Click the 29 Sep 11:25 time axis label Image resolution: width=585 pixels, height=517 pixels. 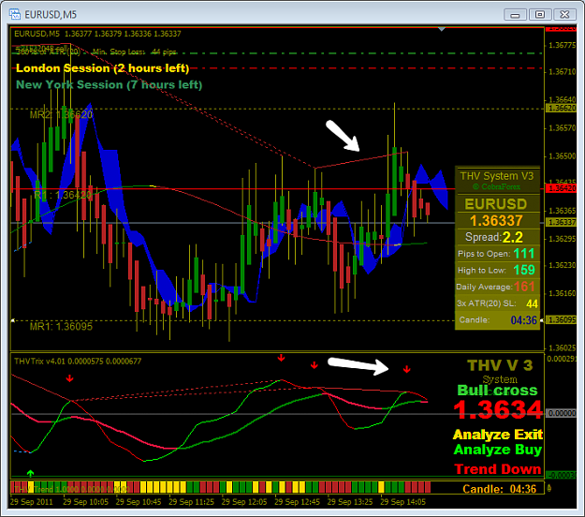pos(191,502)
